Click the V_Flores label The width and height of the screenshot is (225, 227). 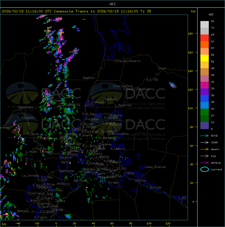[41, 217]
